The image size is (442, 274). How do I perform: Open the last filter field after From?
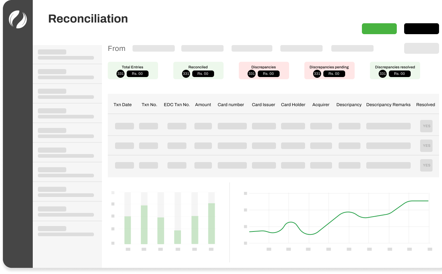[x=421, y=48]
